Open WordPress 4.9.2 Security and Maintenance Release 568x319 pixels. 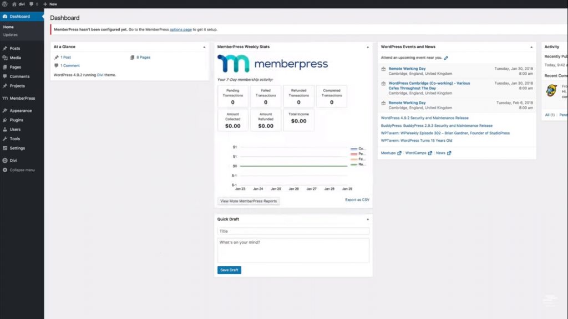point(424,118)
